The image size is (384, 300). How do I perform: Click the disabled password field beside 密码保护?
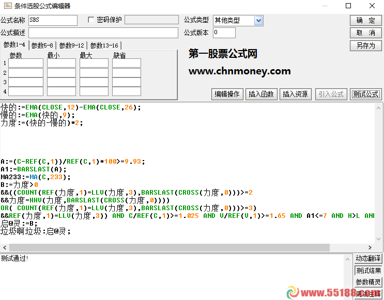click(151, 20)
